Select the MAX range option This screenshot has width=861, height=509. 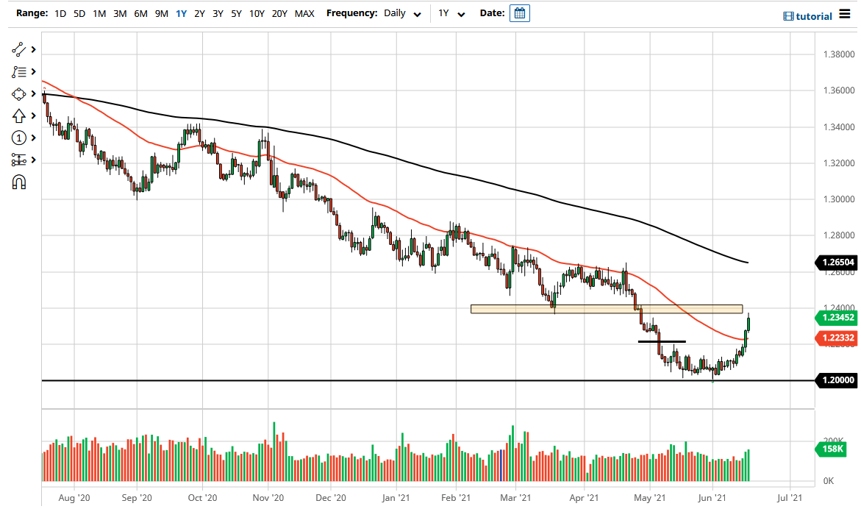[304, 13]
